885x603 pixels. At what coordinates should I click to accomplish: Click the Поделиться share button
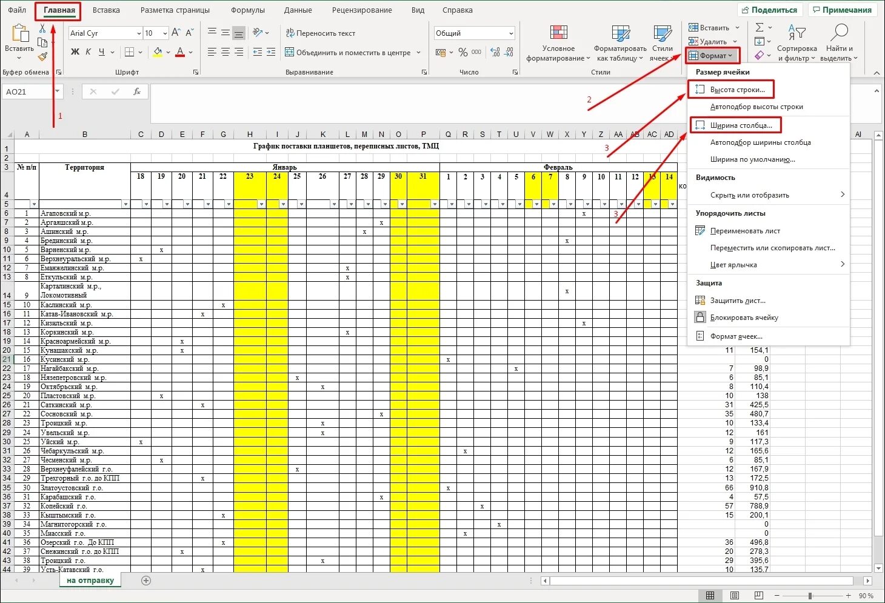pos(769,10)
